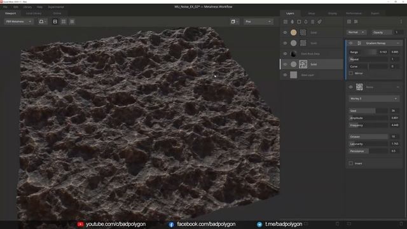Screen dimensions: 407x229
Task: Click the top Solid layer's tan color swatch
Action: (x=294, y=32)
